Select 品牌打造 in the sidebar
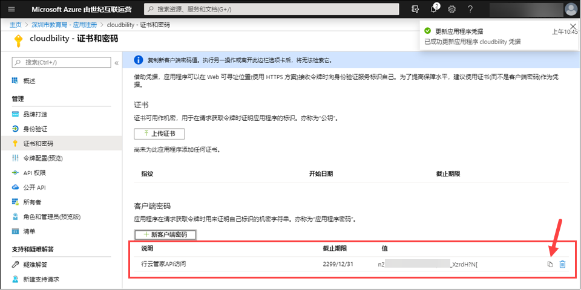 (35, 114)
